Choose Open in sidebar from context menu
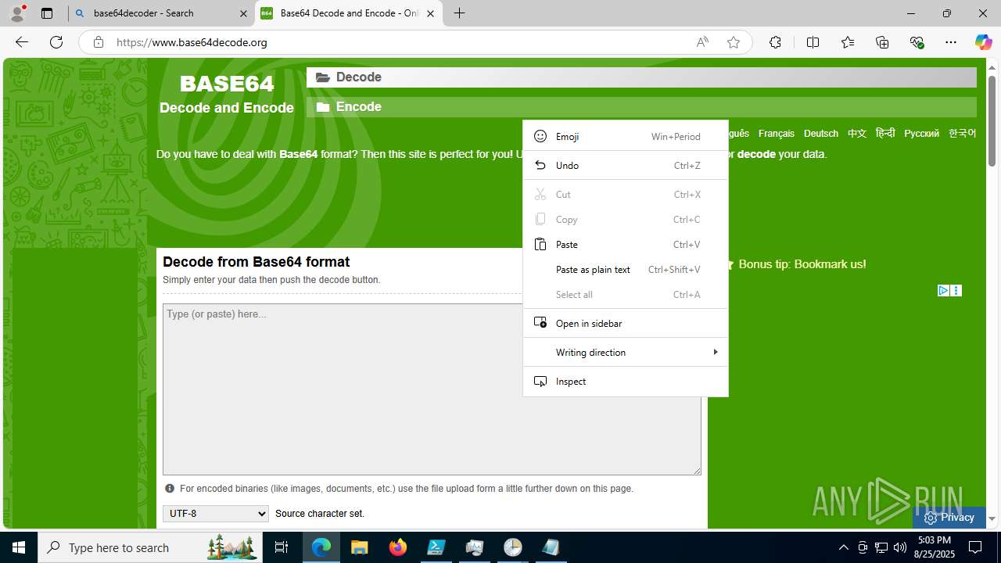1001x563 pixels. click(626, 323)
